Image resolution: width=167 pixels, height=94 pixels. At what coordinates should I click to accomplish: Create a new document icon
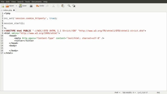click(3, 6)
